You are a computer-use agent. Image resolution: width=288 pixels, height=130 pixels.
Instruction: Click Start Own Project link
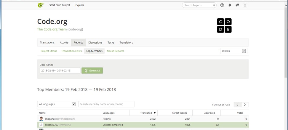click(x=60, y=5)
